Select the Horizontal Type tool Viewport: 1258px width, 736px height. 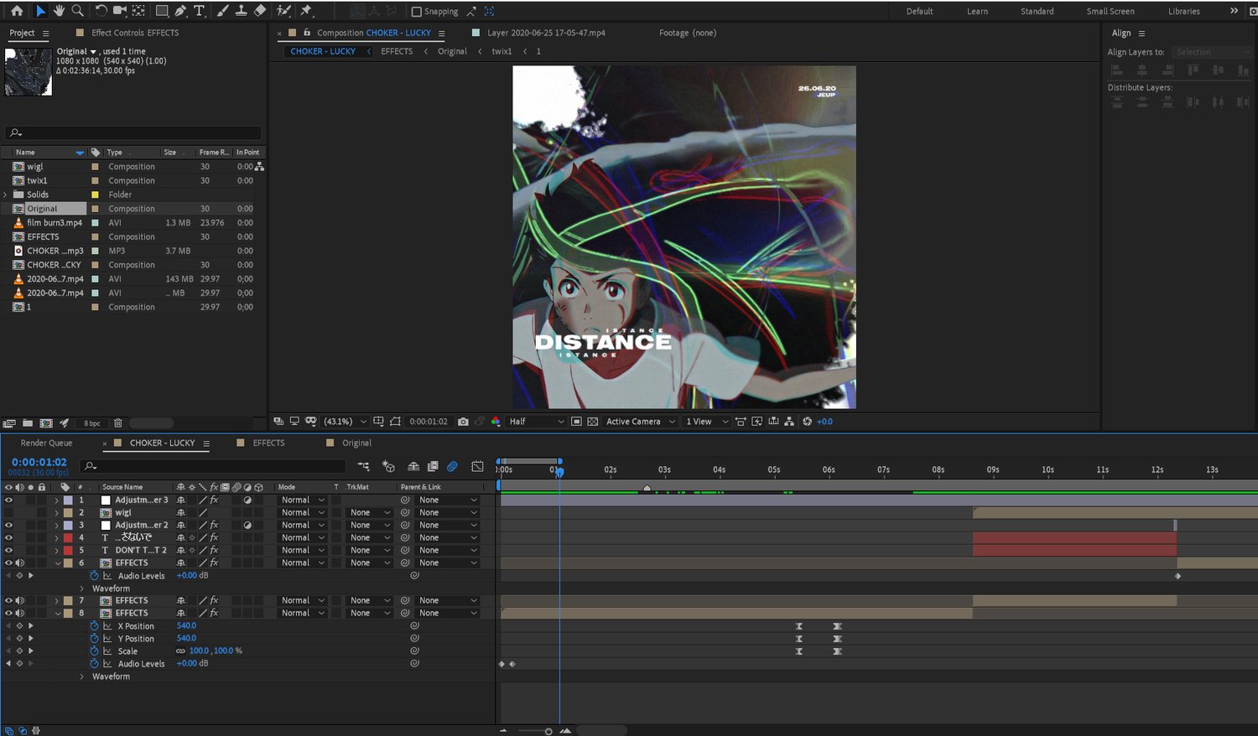199,11
